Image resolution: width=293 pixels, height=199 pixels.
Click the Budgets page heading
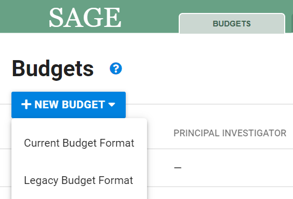click(x=52, y=69)
